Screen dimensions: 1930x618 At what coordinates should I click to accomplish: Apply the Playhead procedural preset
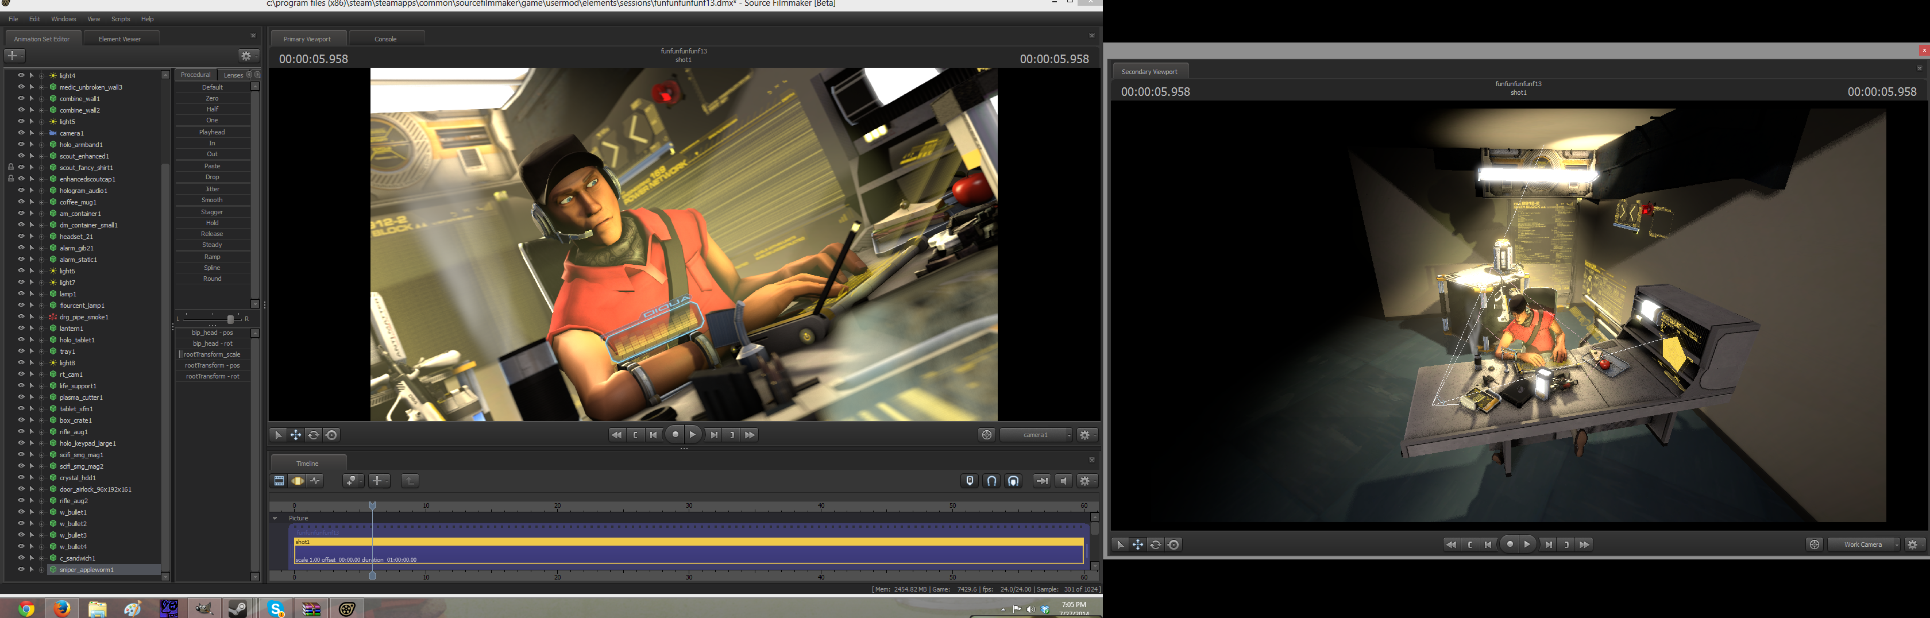[x=213, y=132]
